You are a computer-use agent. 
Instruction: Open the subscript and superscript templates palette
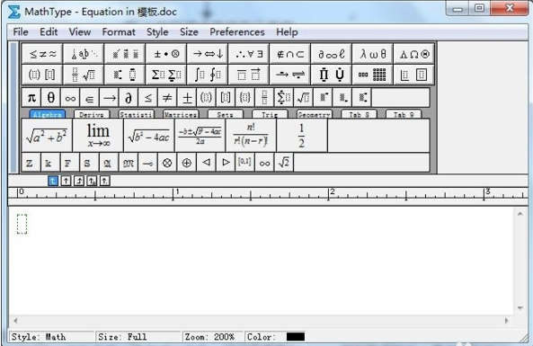[x=125, y=75]
